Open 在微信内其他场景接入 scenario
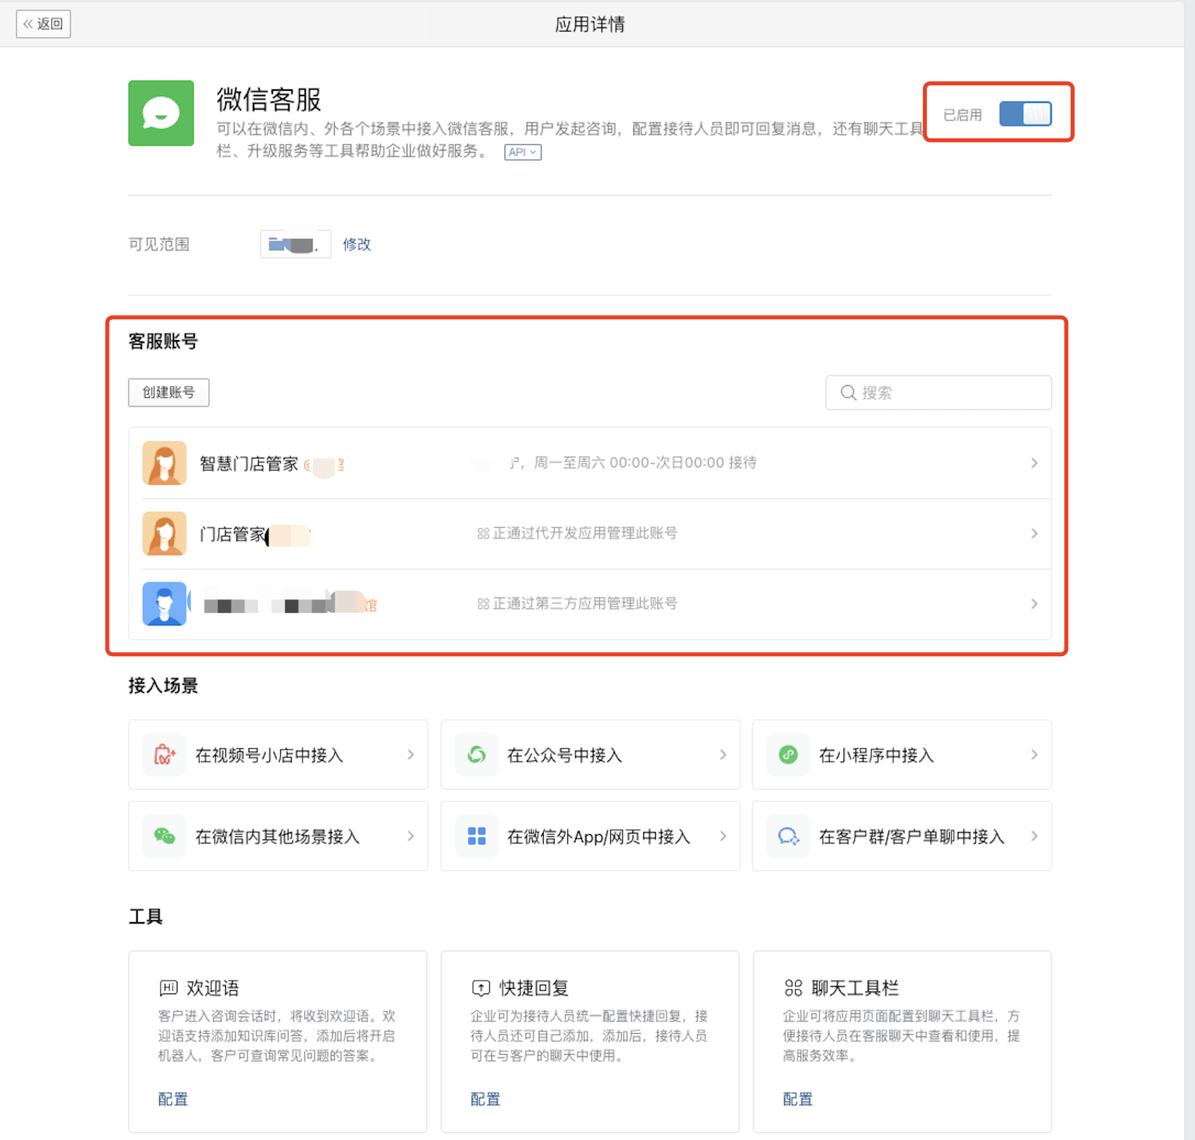This screenshot has width=1195, height=1140. [278, 836]
